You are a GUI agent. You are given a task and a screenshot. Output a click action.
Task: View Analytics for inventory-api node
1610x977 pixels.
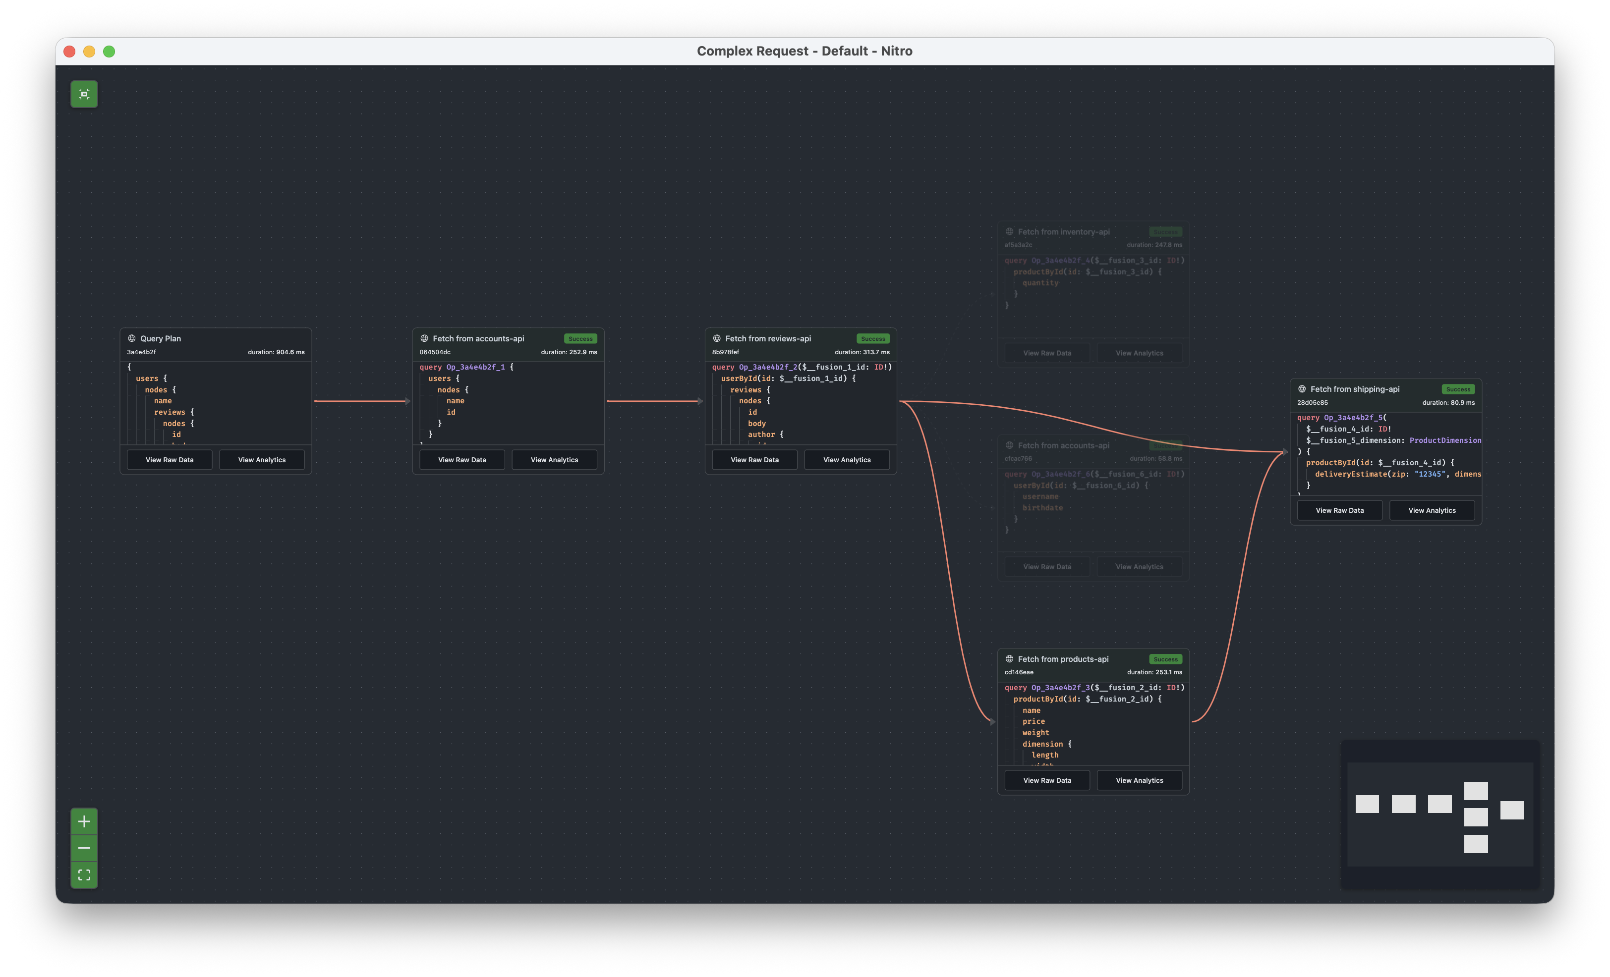pyautogui.click(x=1140, y=353)
